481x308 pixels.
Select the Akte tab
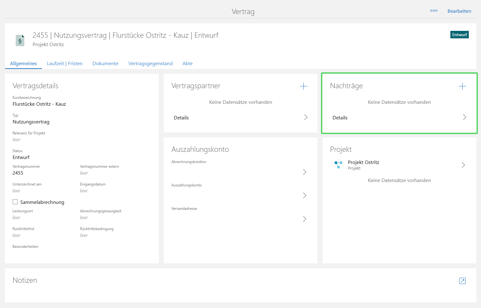(187, 64)
